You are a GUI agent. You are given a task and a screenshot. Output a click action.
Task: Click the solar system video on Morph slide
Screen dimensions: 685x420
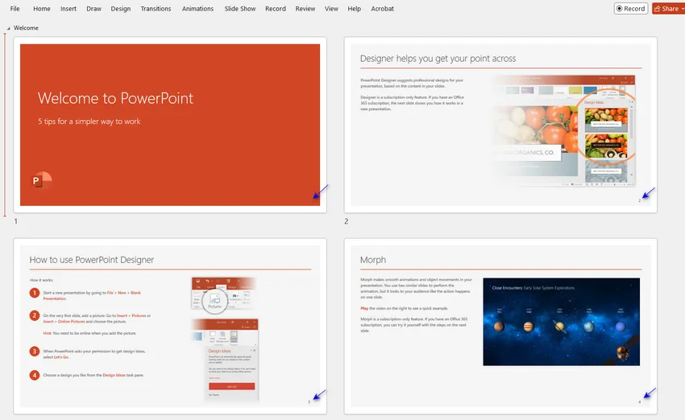(562, 322)
